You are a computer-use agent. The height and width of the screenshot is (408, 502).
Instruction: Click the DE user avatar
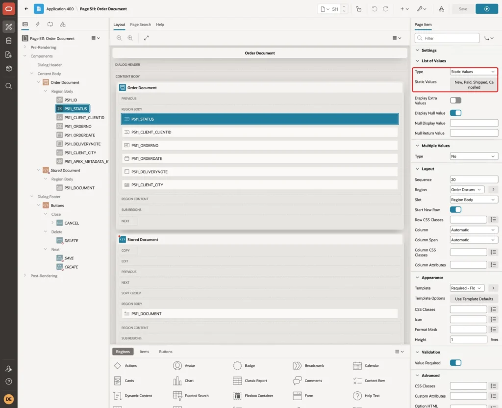click(x=9, y=399)
